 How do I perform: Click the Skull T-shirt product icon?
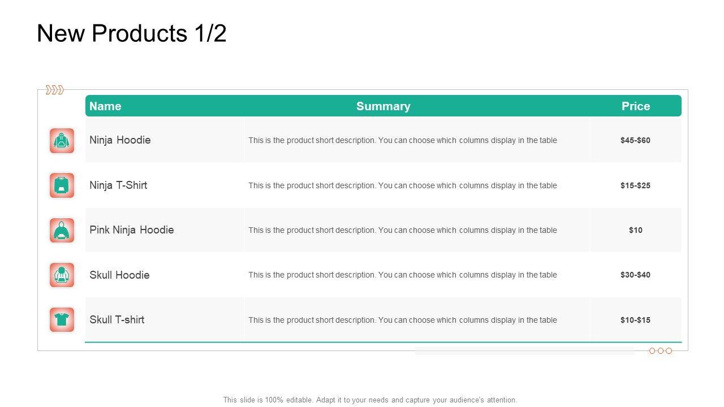(x=62, y=320)
